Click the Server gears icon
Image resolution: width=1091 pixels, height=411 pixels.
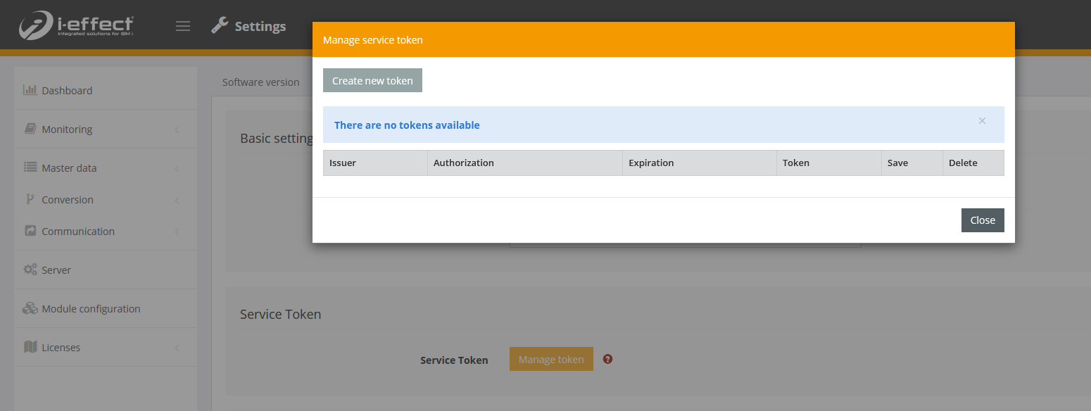coord(30,270)
